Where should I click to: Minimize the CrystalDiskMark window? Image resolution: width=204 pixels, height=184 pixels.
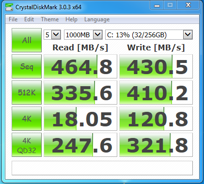pyautogui.click(x=157, y=5)
